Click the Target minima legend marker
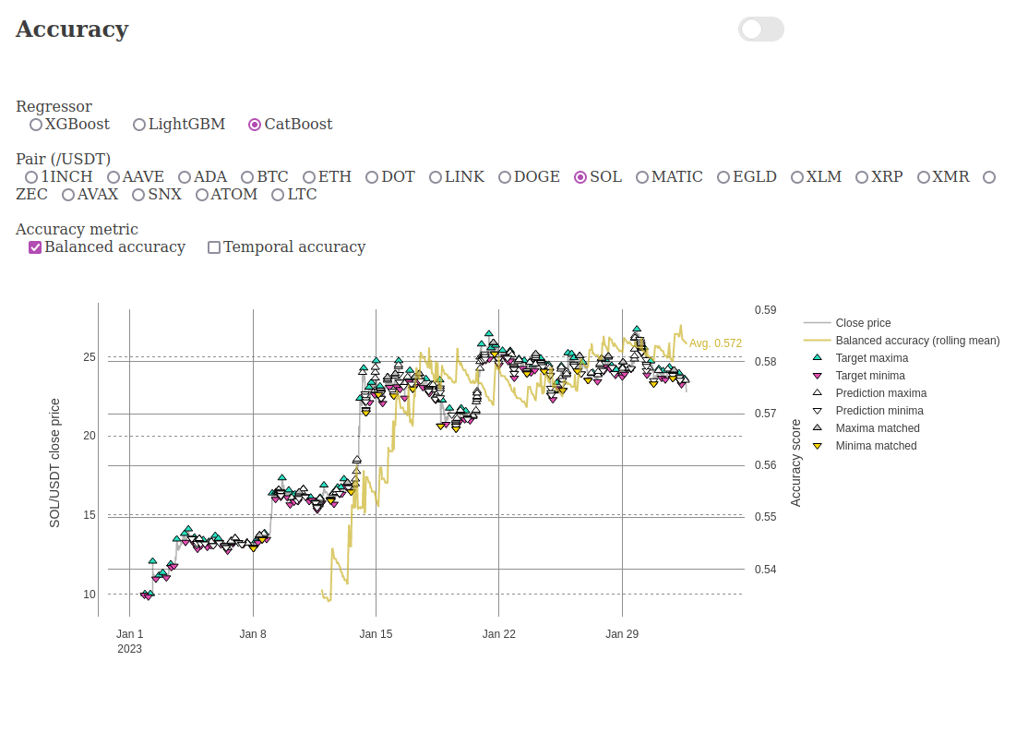This screenshot has height=733, width=1016. coord(817,376)
